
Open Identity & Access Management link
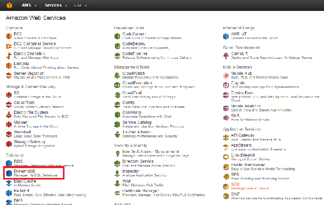[150, 151]
